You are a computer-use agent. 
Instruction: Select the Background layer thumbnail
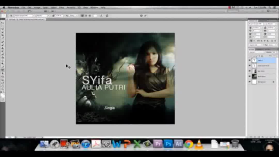(255, 82)
